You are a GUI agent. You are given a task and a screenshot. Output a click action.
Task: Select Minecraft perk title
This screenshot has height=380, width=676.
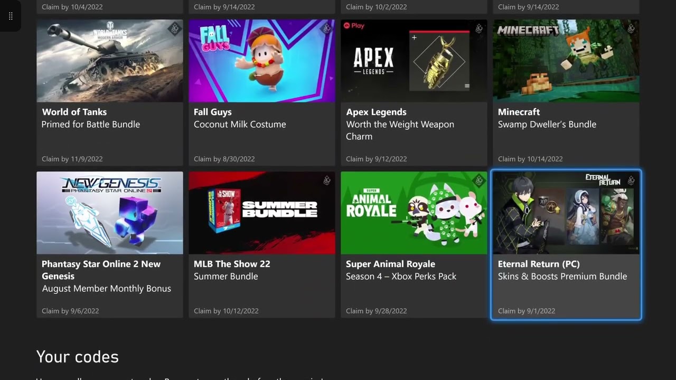519,112
